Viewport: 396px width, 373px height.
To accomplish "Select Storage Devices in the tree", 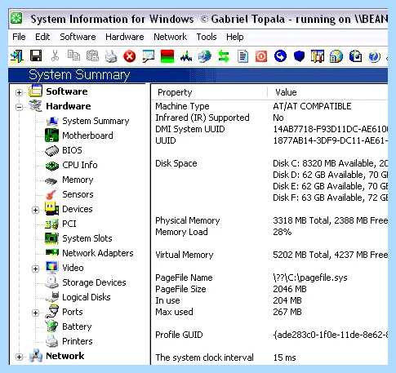I will [x=94, y=282].
